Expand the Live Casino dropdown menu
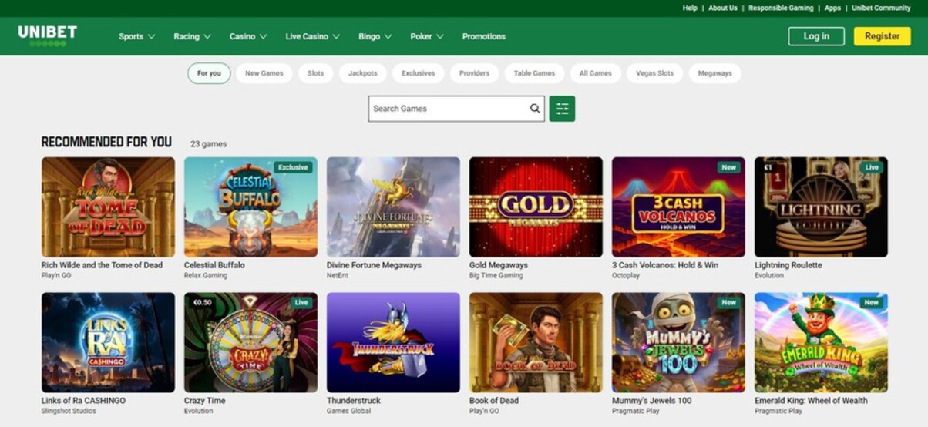The width and height of the screenshot is (928, 427). (x=312, y=36)
